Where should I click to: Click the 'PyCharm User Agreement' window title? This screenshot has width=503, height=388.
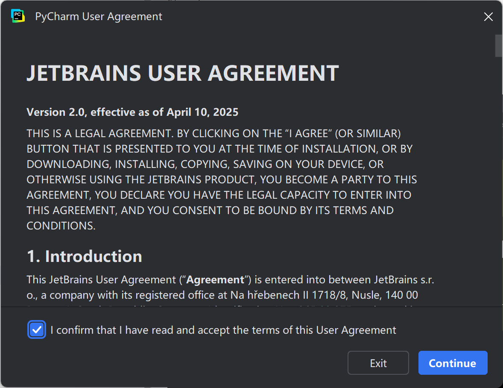(x=99, y=17)
